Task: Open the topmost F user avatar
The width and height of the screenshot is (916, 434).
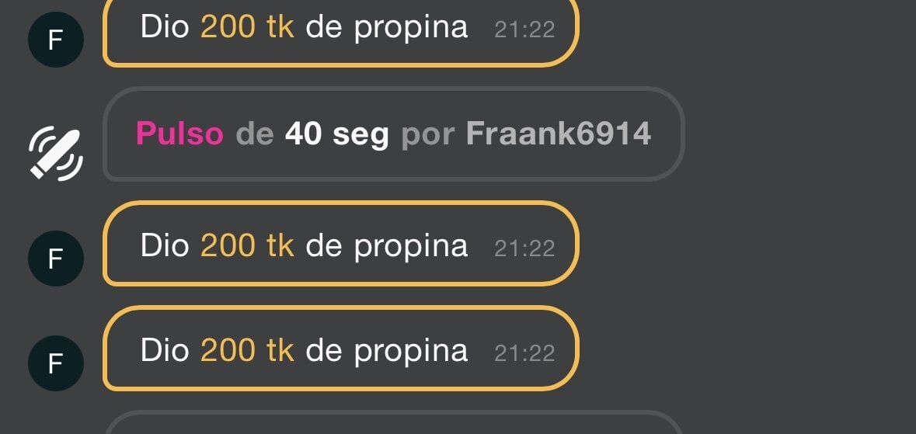Action: (56, 40)
